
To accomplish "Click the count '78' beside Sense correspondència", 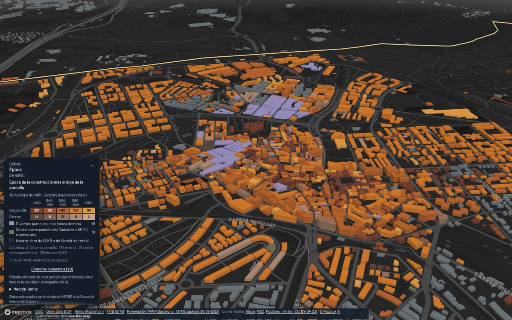I will click(x=93, y=232).
